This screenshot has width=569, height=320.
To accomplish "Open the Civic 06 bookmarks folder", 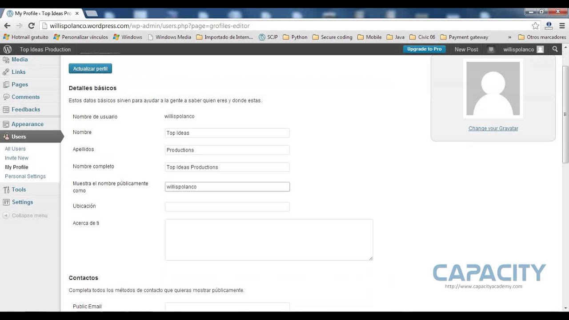I will click(422, 37).
